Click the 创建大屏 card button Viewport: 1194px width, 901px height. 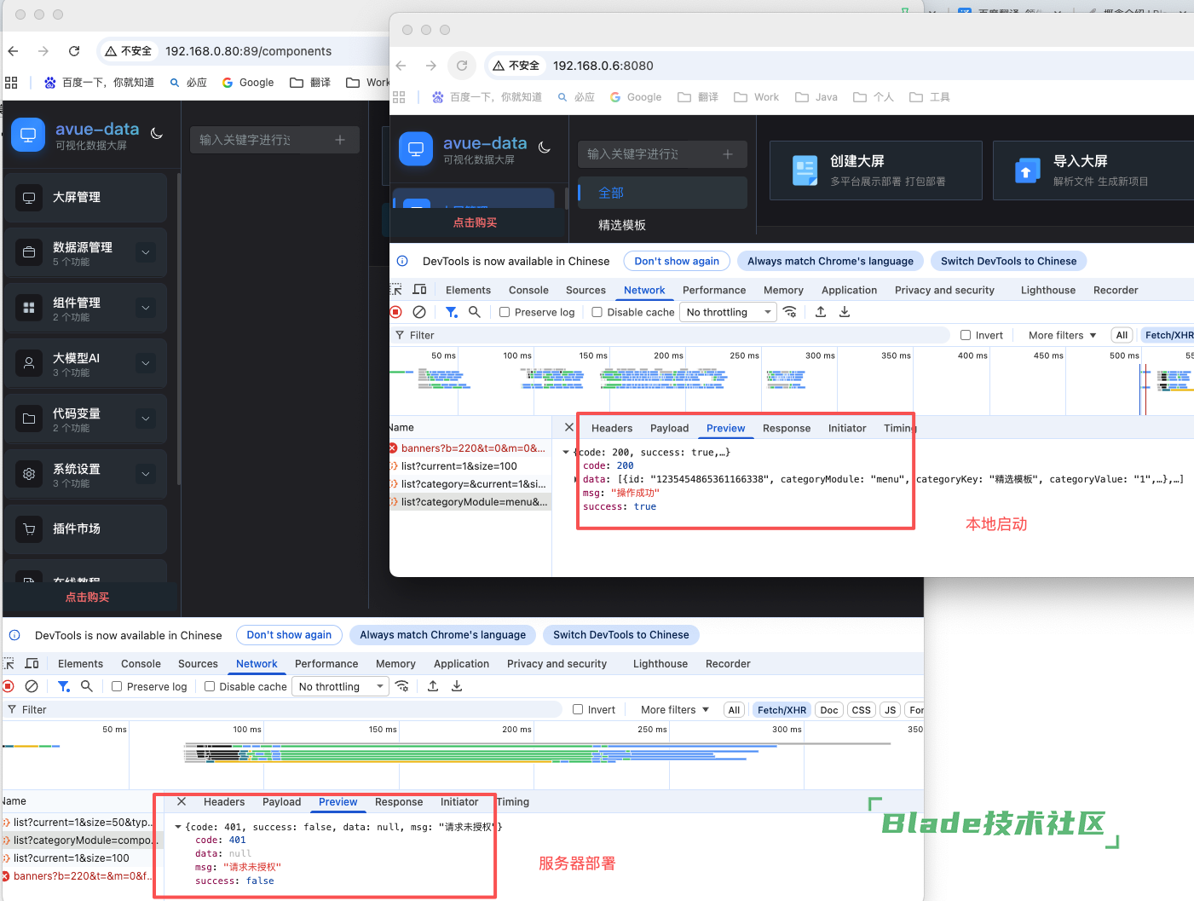(875, 170)
